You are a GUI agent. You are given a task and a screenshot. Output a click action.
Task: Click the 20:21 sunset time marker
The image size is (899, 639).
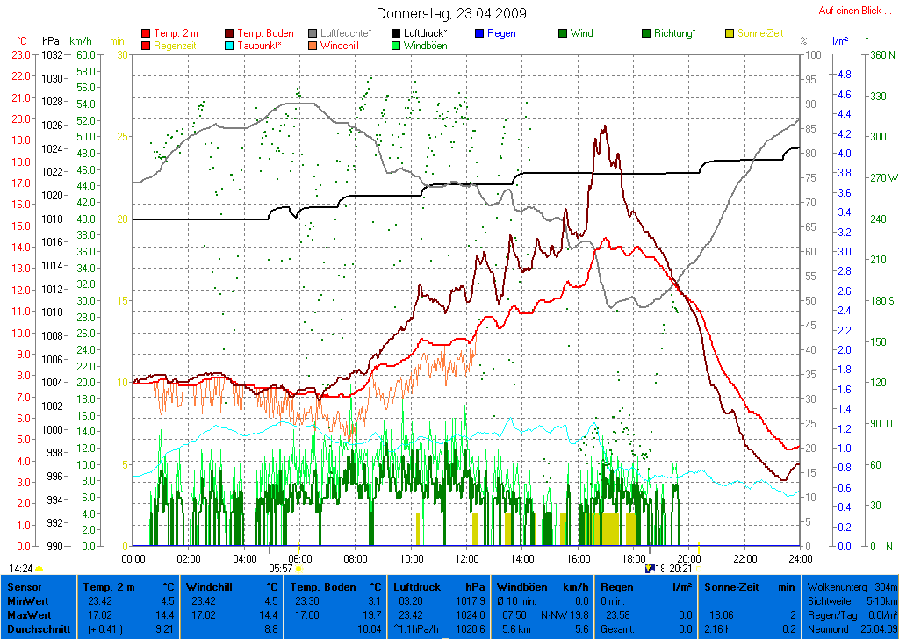click(680, 569)
